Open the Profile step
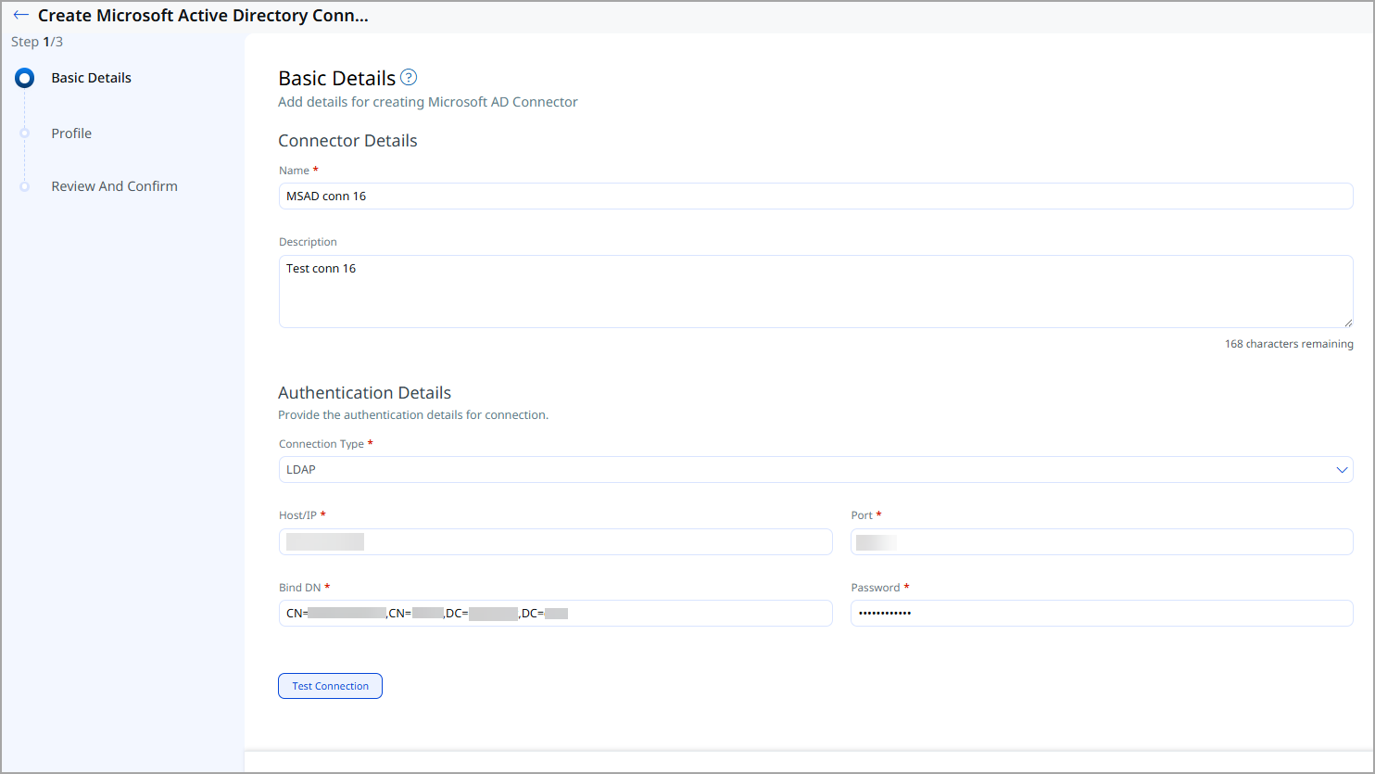 pyautogui.click(x=71, y=133)
